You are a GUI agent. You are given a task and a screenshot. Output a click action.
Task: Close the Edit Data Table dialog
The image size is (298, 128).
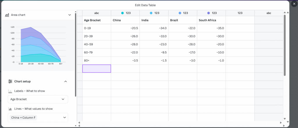294,4
